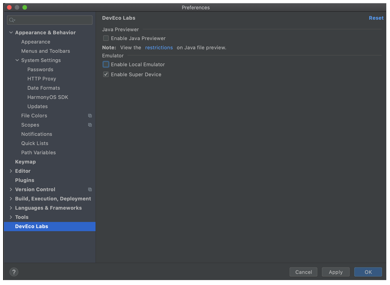Viewport: 390px width, 285px height.
Task: Click the Version Control project-level icon
Action: point(90,189)
